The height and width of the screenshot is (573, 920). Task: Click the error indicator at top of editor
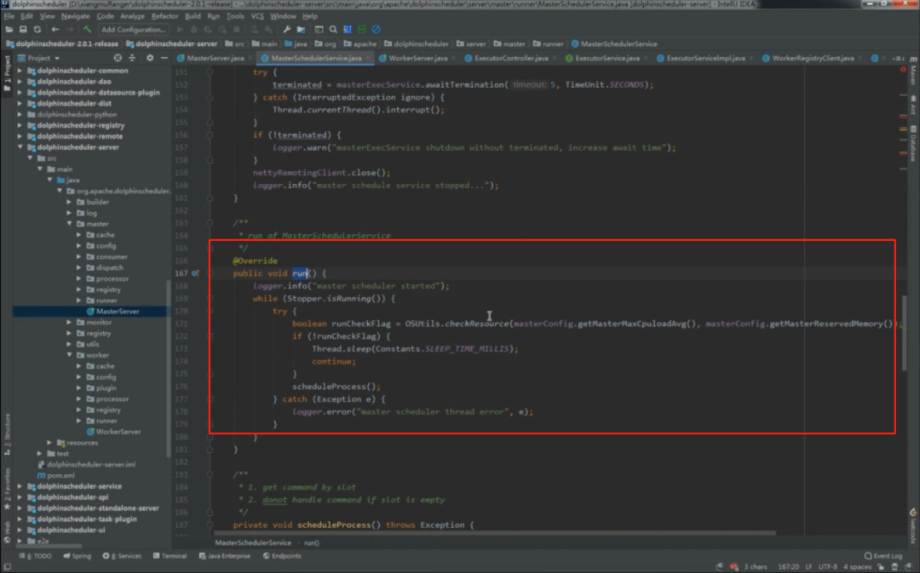coord(903,70)
